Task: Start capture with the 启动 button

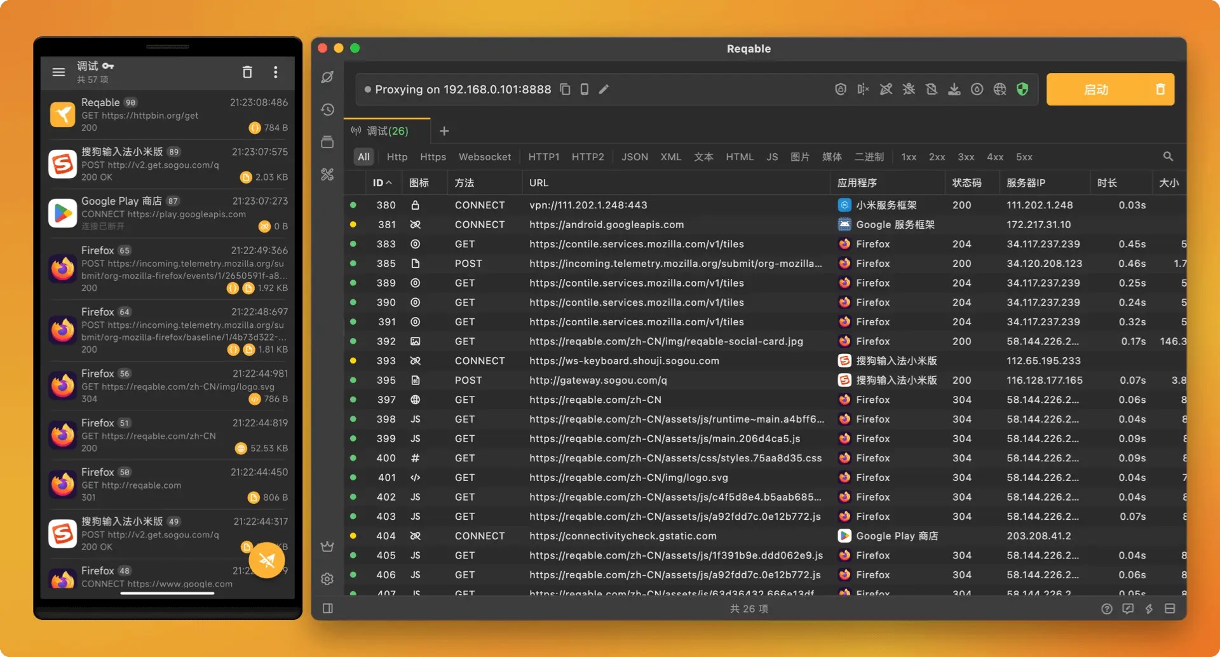Action: tap(1096, 90)
